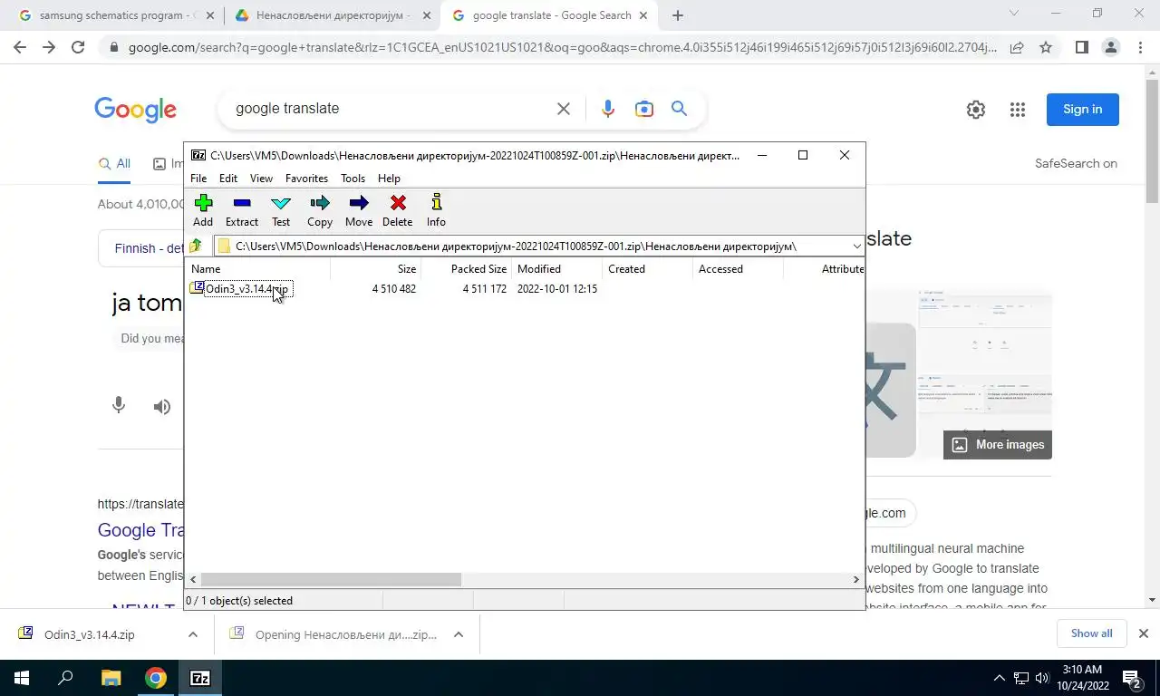The image size is (1160, 696).
Task: Select the All search results tab
Action: coord(114,164)
